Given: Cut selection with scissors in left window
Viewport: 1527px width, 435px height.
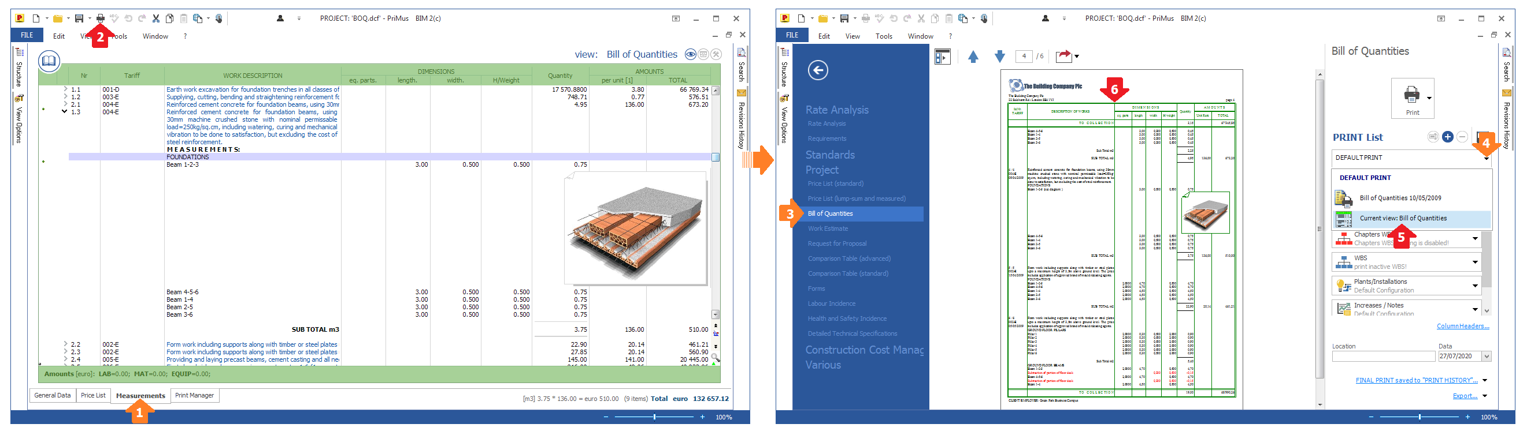Looking at the screenshot, I should pos(156,18).
